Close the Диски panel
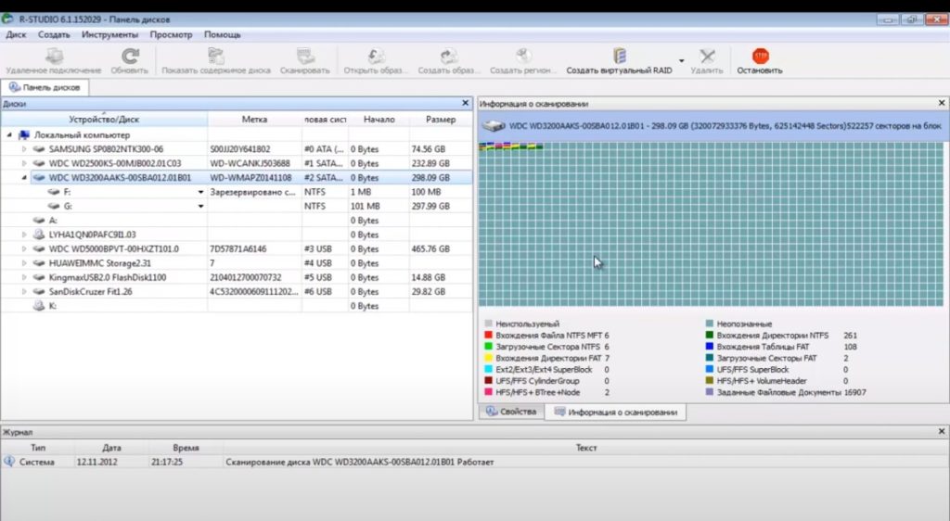The height and width of the screenshot is (521, 950). [466, 104]
